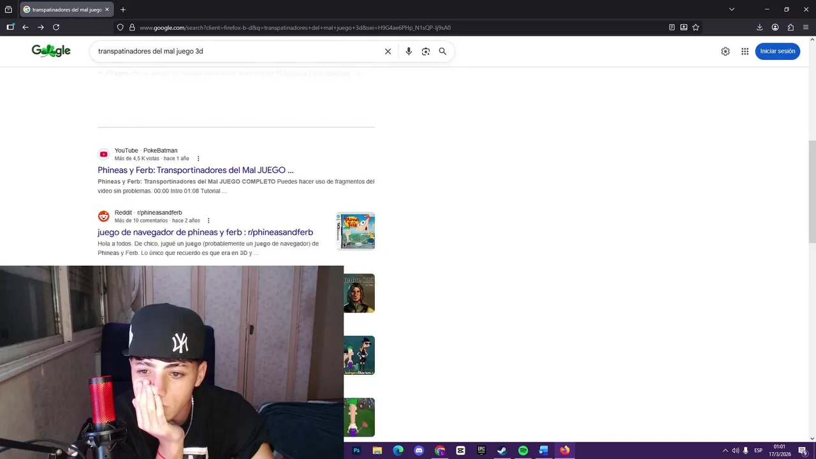Bookmark this page with the star icon
Viewport: 816px width, 459px height.
click(x=696, y=27)
